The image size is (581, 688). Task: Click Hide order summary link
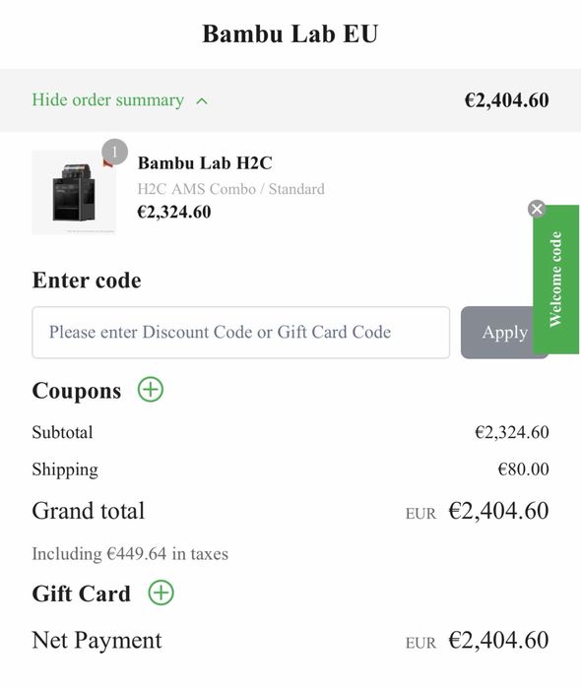tap(108, 100)
